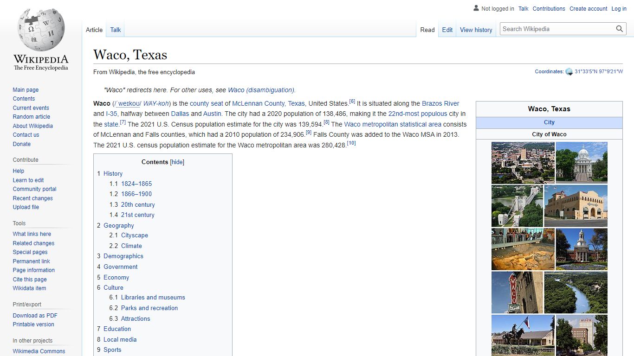The height and width of the screenshot is (356, 634).
Task: Jump to Geography section in contents
Action: click(x=118, y=225)
